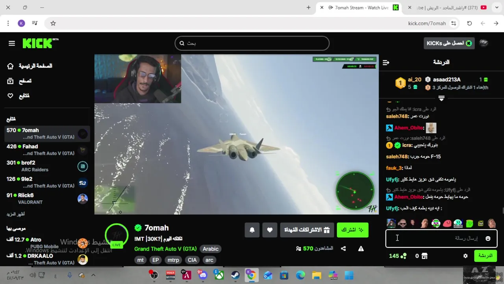Open Steam from the taskbar

tap(235, 275)
